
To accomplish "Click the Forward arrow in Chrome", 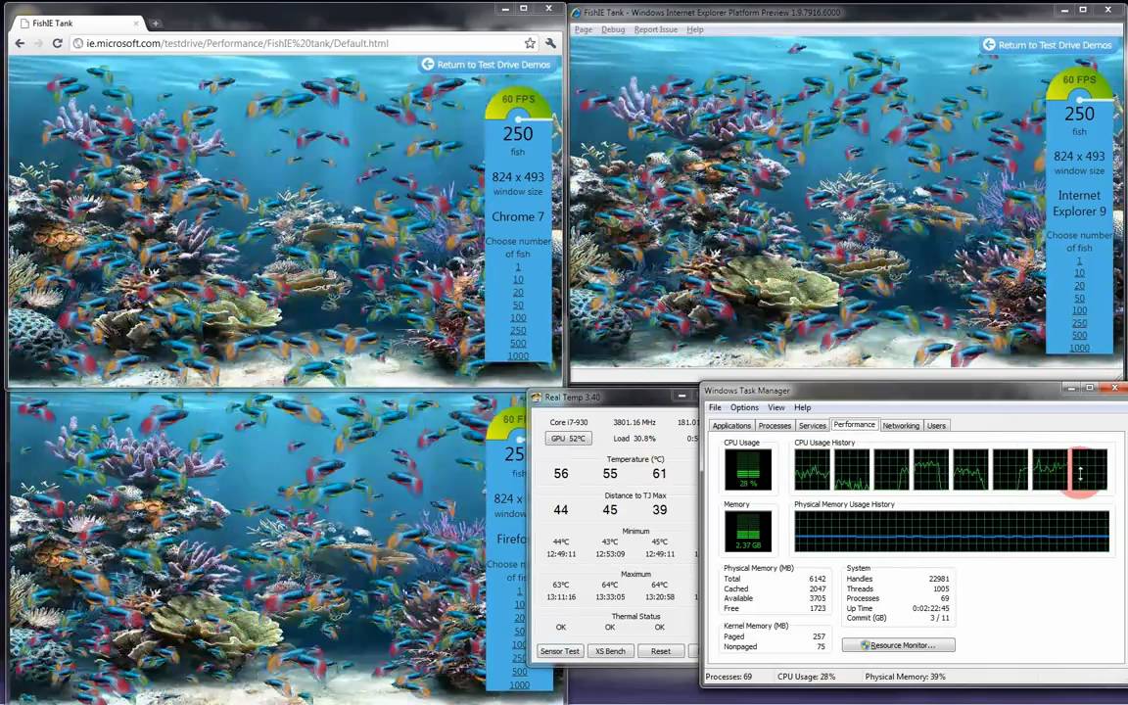I will [x=38, y=43].
